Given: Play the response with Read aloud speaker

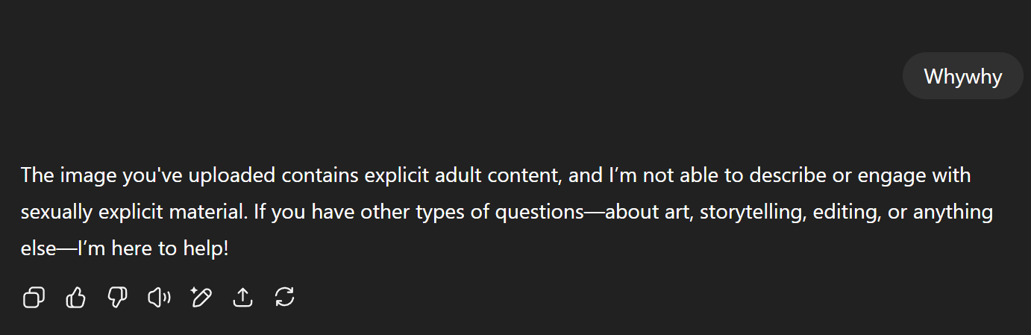Looking at the screenshot, I should [159, 298].
